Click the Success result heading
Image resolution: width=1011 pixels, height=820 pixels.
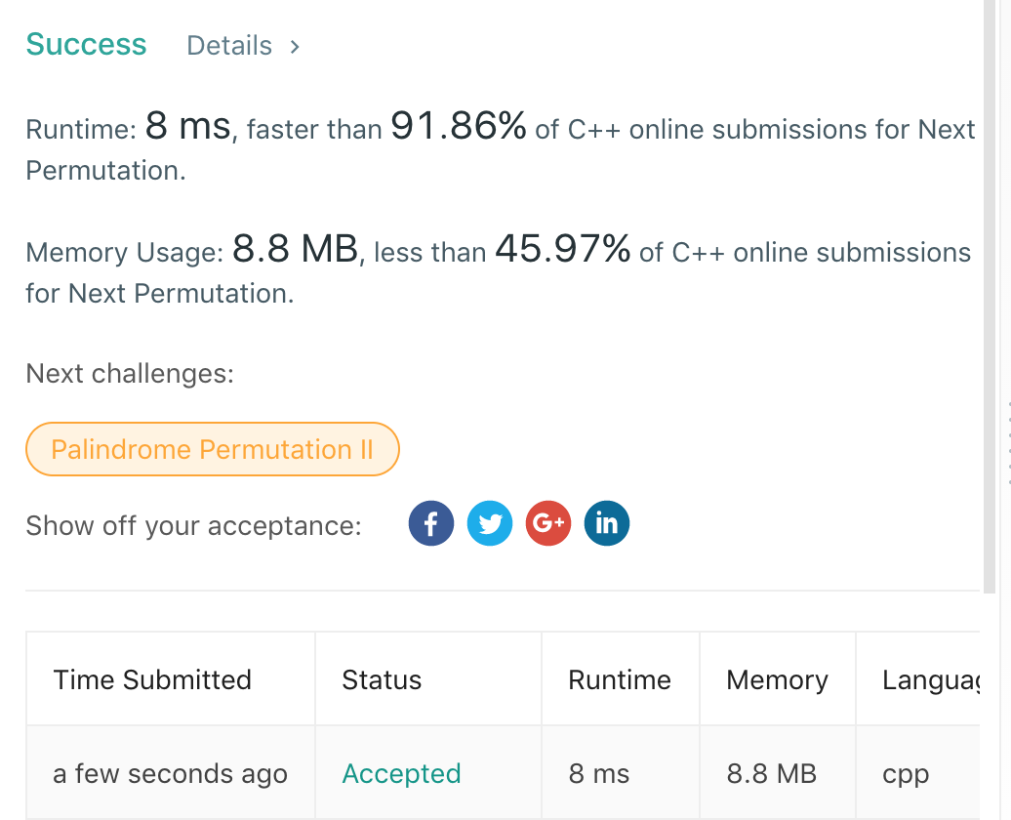click(x=86, y=45)
